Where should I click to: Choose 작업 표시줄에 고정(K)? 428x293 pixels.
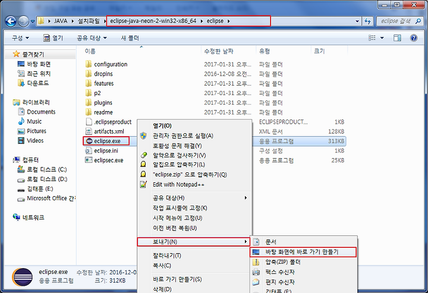180,208
